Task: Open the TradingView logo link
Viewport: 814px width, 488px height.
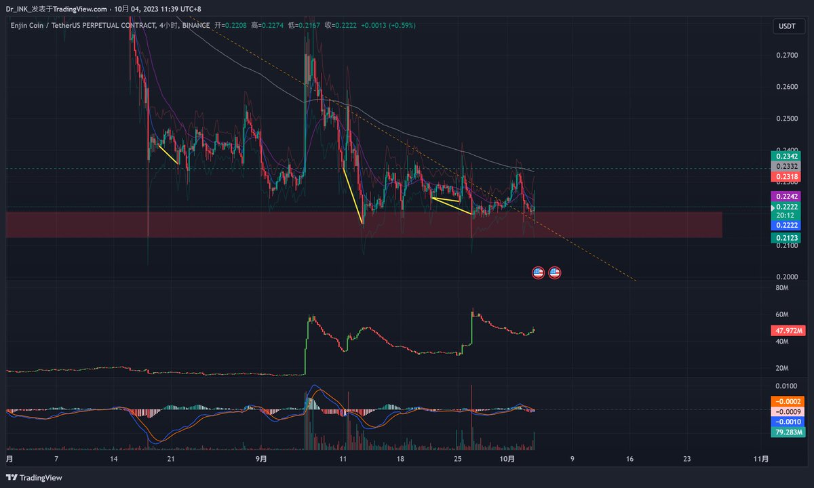Action: click(35, 477)
